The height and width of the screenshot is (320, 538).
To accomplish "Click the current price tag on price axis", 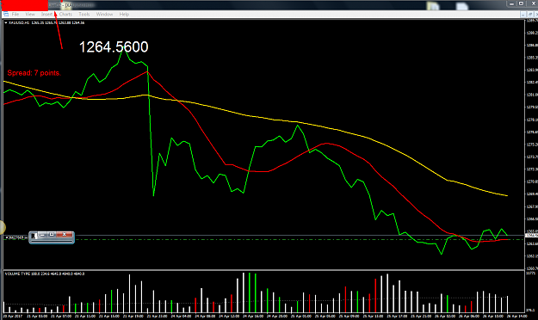I will [x=531, y=236].
